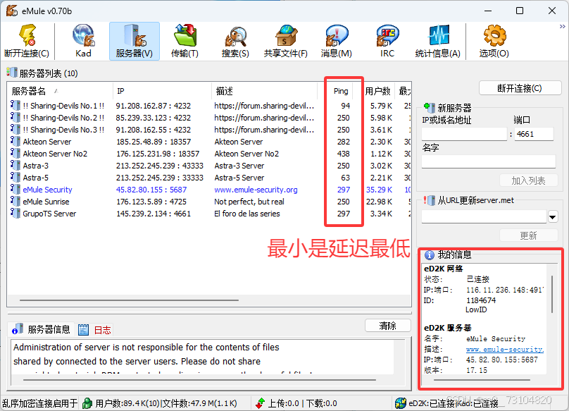Focus the port field showing 4661
The height and width of the screenshot is (411, 569).
pos(534,134)
